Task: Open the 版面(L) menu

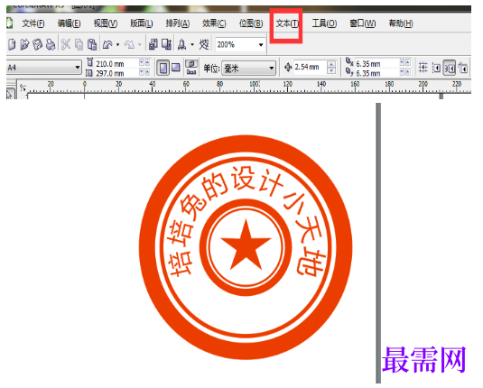Action: (x=142, y=23)
